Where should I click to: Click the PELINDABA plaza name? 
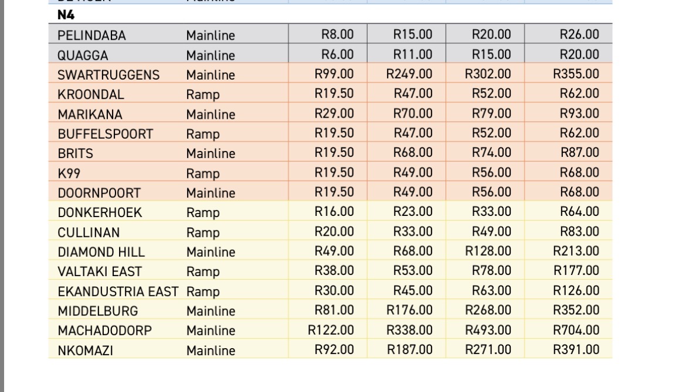(x=91, y=35)
